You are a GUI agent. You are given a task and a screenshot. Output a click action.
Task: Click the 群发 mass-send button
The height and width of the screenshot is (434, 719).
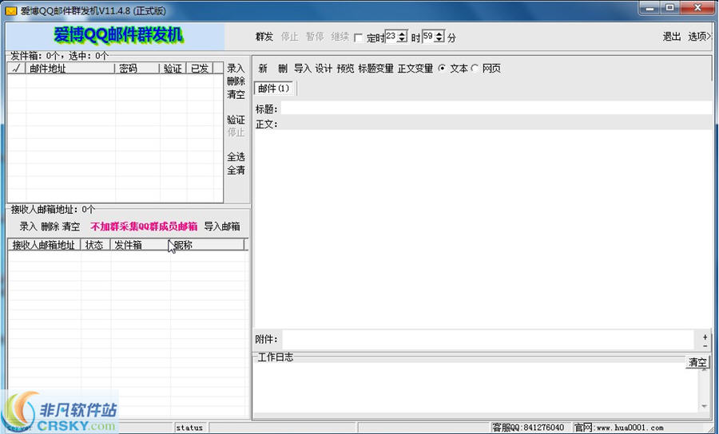pos(264,37)
